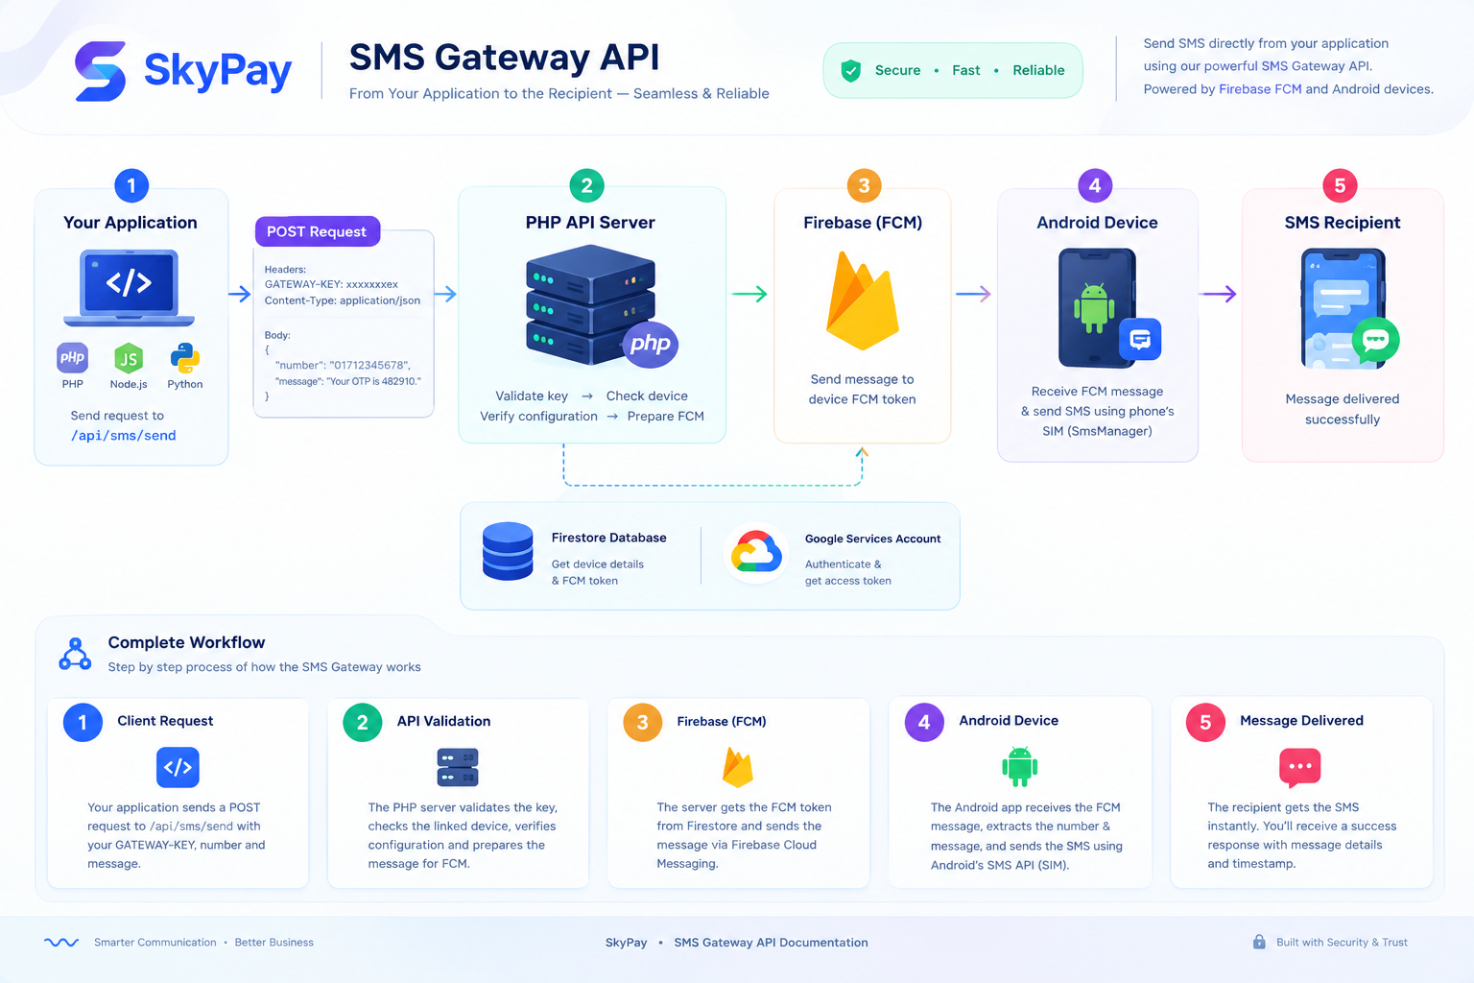Click the 'Client Request' card title

point(165,721)
